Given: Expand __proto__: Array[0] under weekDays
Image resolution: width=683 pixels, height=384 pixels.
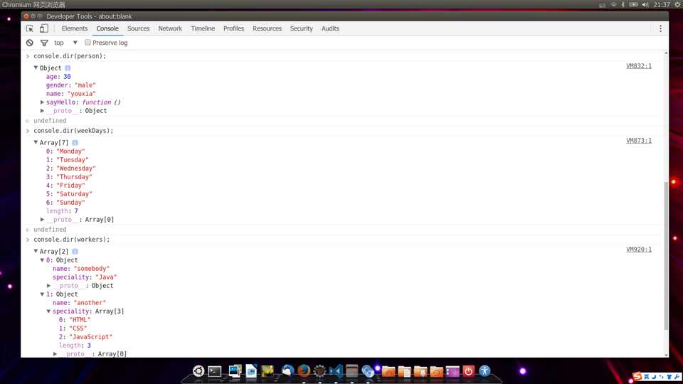Looking at the screenshot, I should (42, 220).
